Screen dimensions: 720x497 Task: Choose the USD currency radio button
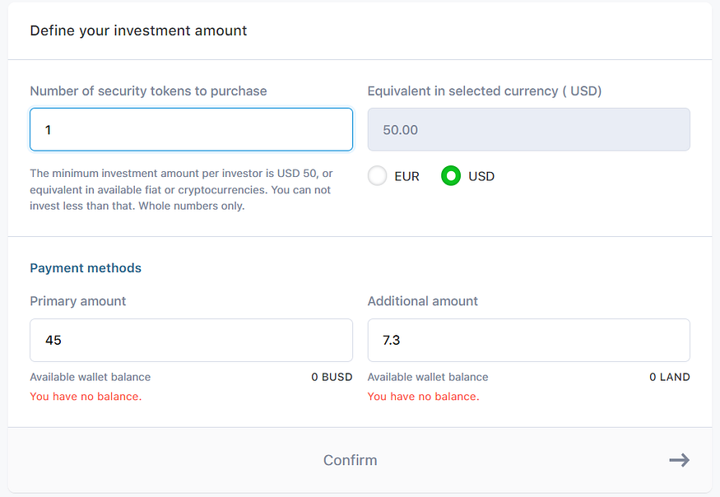[x=451, y=176]
